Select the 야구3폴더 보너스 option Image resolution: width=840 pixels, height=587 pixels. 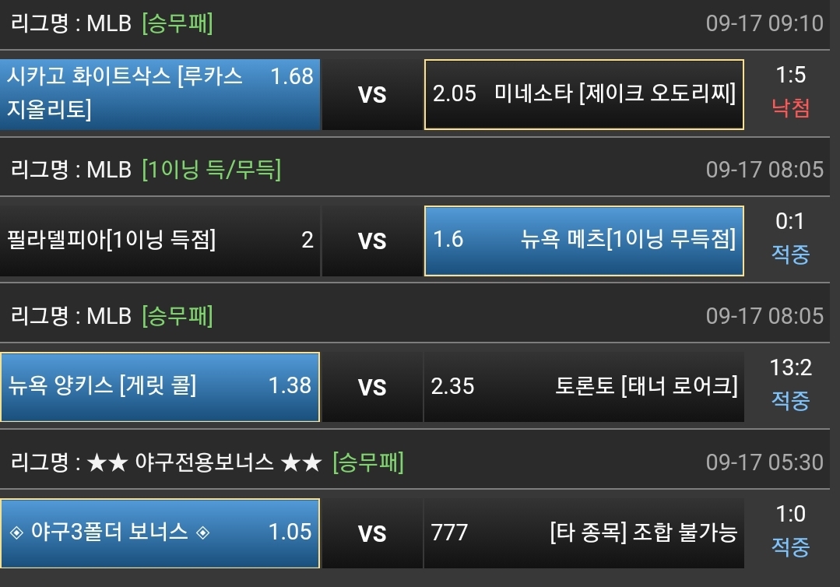tap(160, 533)
